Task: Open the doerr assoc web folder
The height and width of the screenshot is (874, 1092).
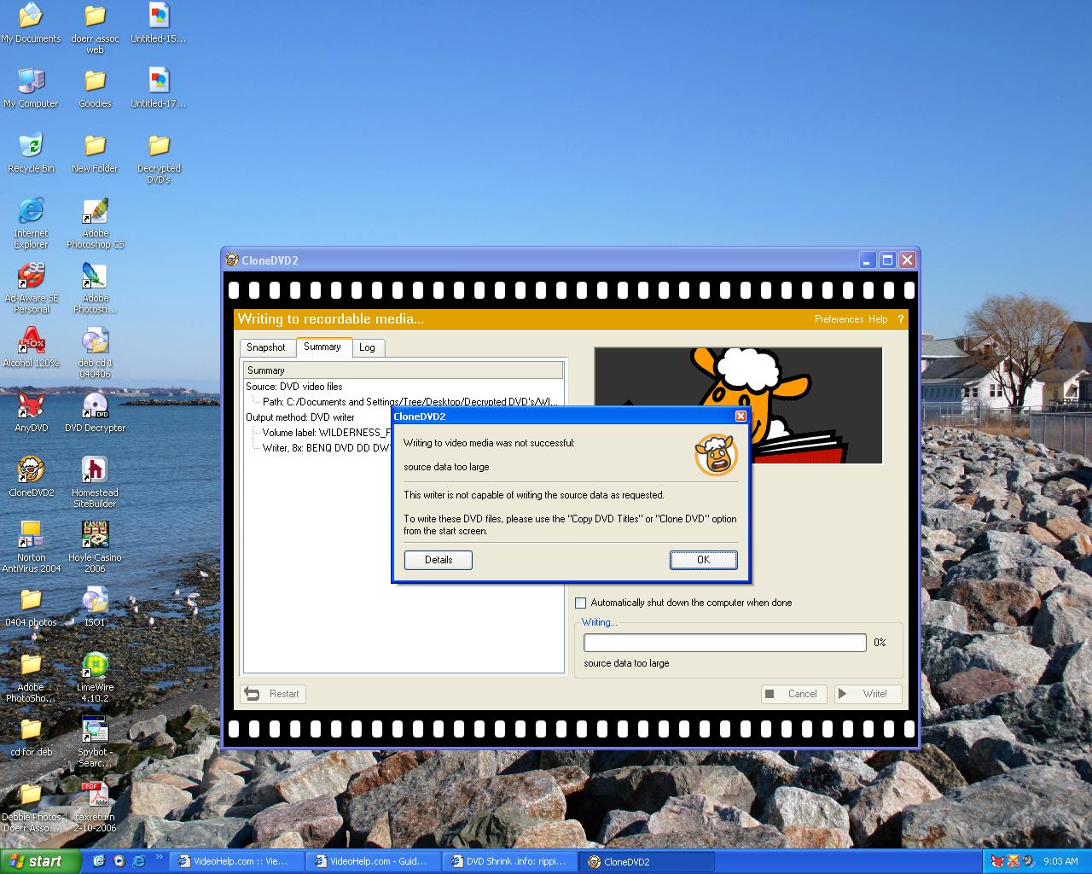Action: point(95,28)
